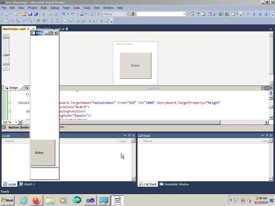This screenshot has width=275, height=206.
Task: Open the XAML editor zoom 100 % dropdown
Action: (x=16, y=122)
